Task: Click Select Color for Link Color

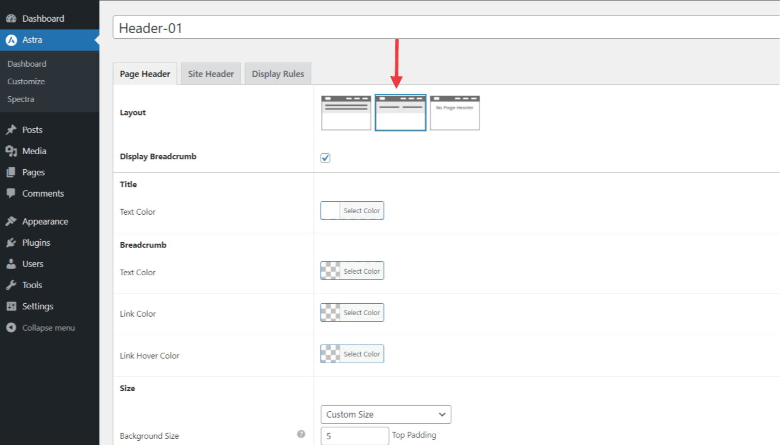Action: coord(362,313)
